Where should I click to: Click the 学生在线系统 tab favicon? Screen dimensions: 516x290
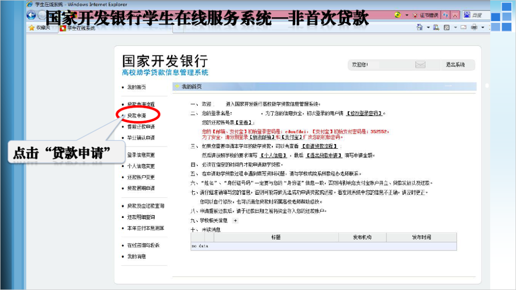tap(63, 28)
